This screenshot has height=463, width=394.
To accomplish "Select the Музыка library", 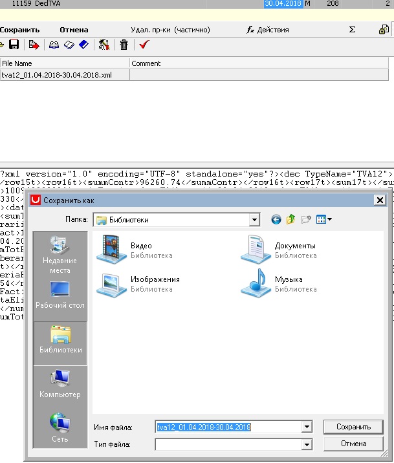I will (x=278, y=283).
